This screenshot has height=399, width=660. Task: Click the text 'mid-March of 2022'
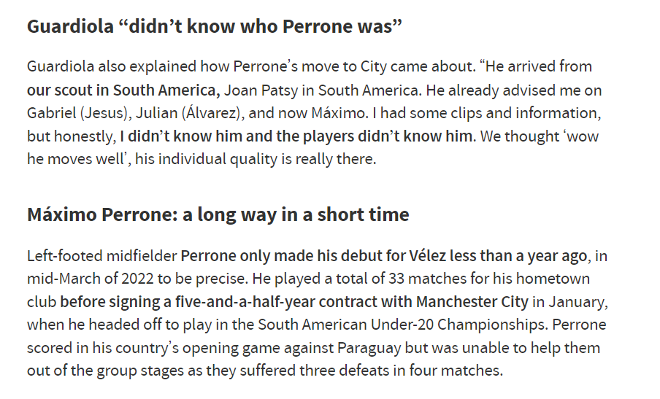click(90, 279)
